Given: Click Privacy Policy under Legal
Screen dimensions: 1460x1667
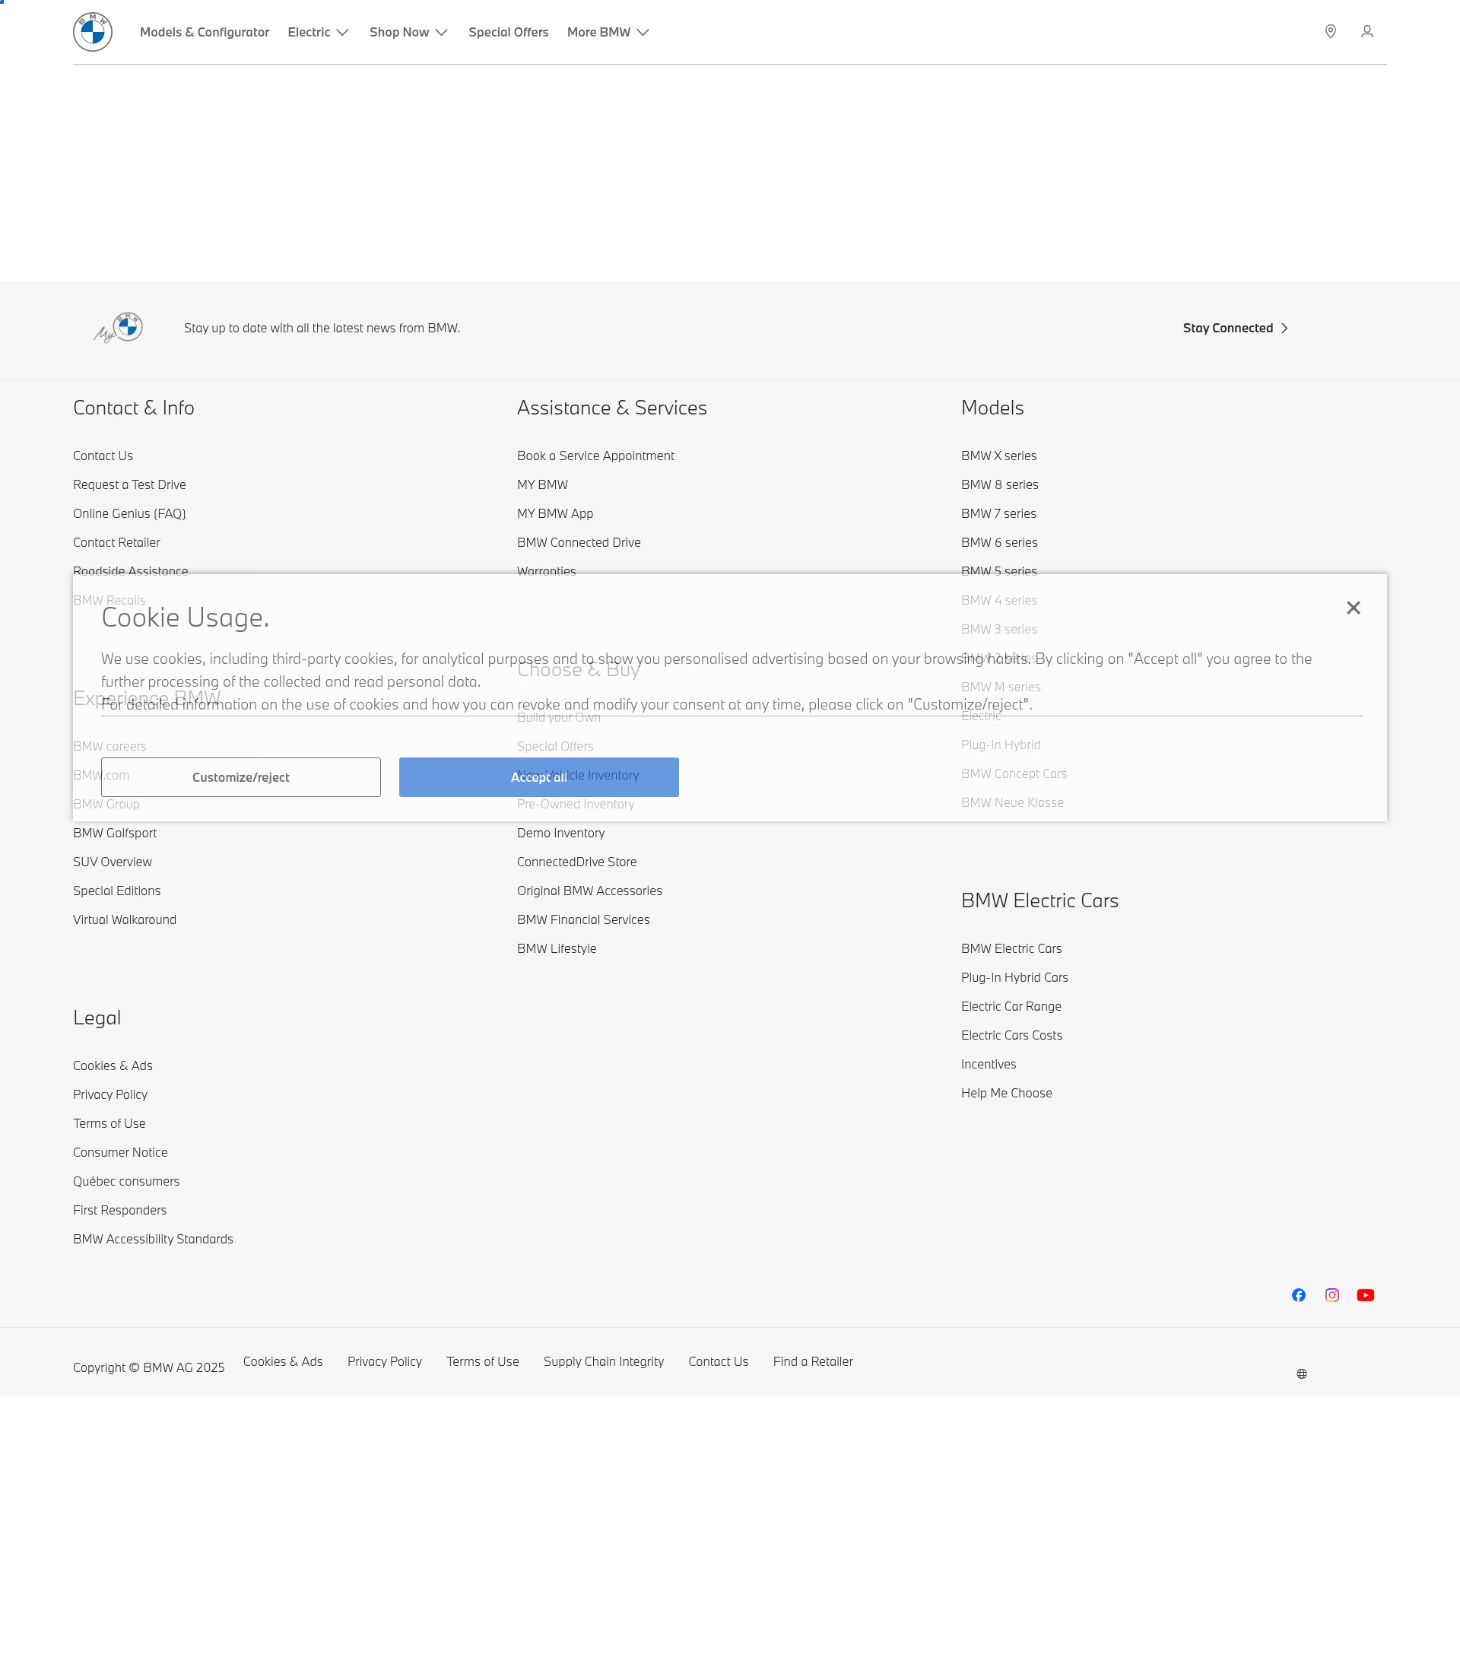Looking at the screenshot, I should pos(110,1095).
